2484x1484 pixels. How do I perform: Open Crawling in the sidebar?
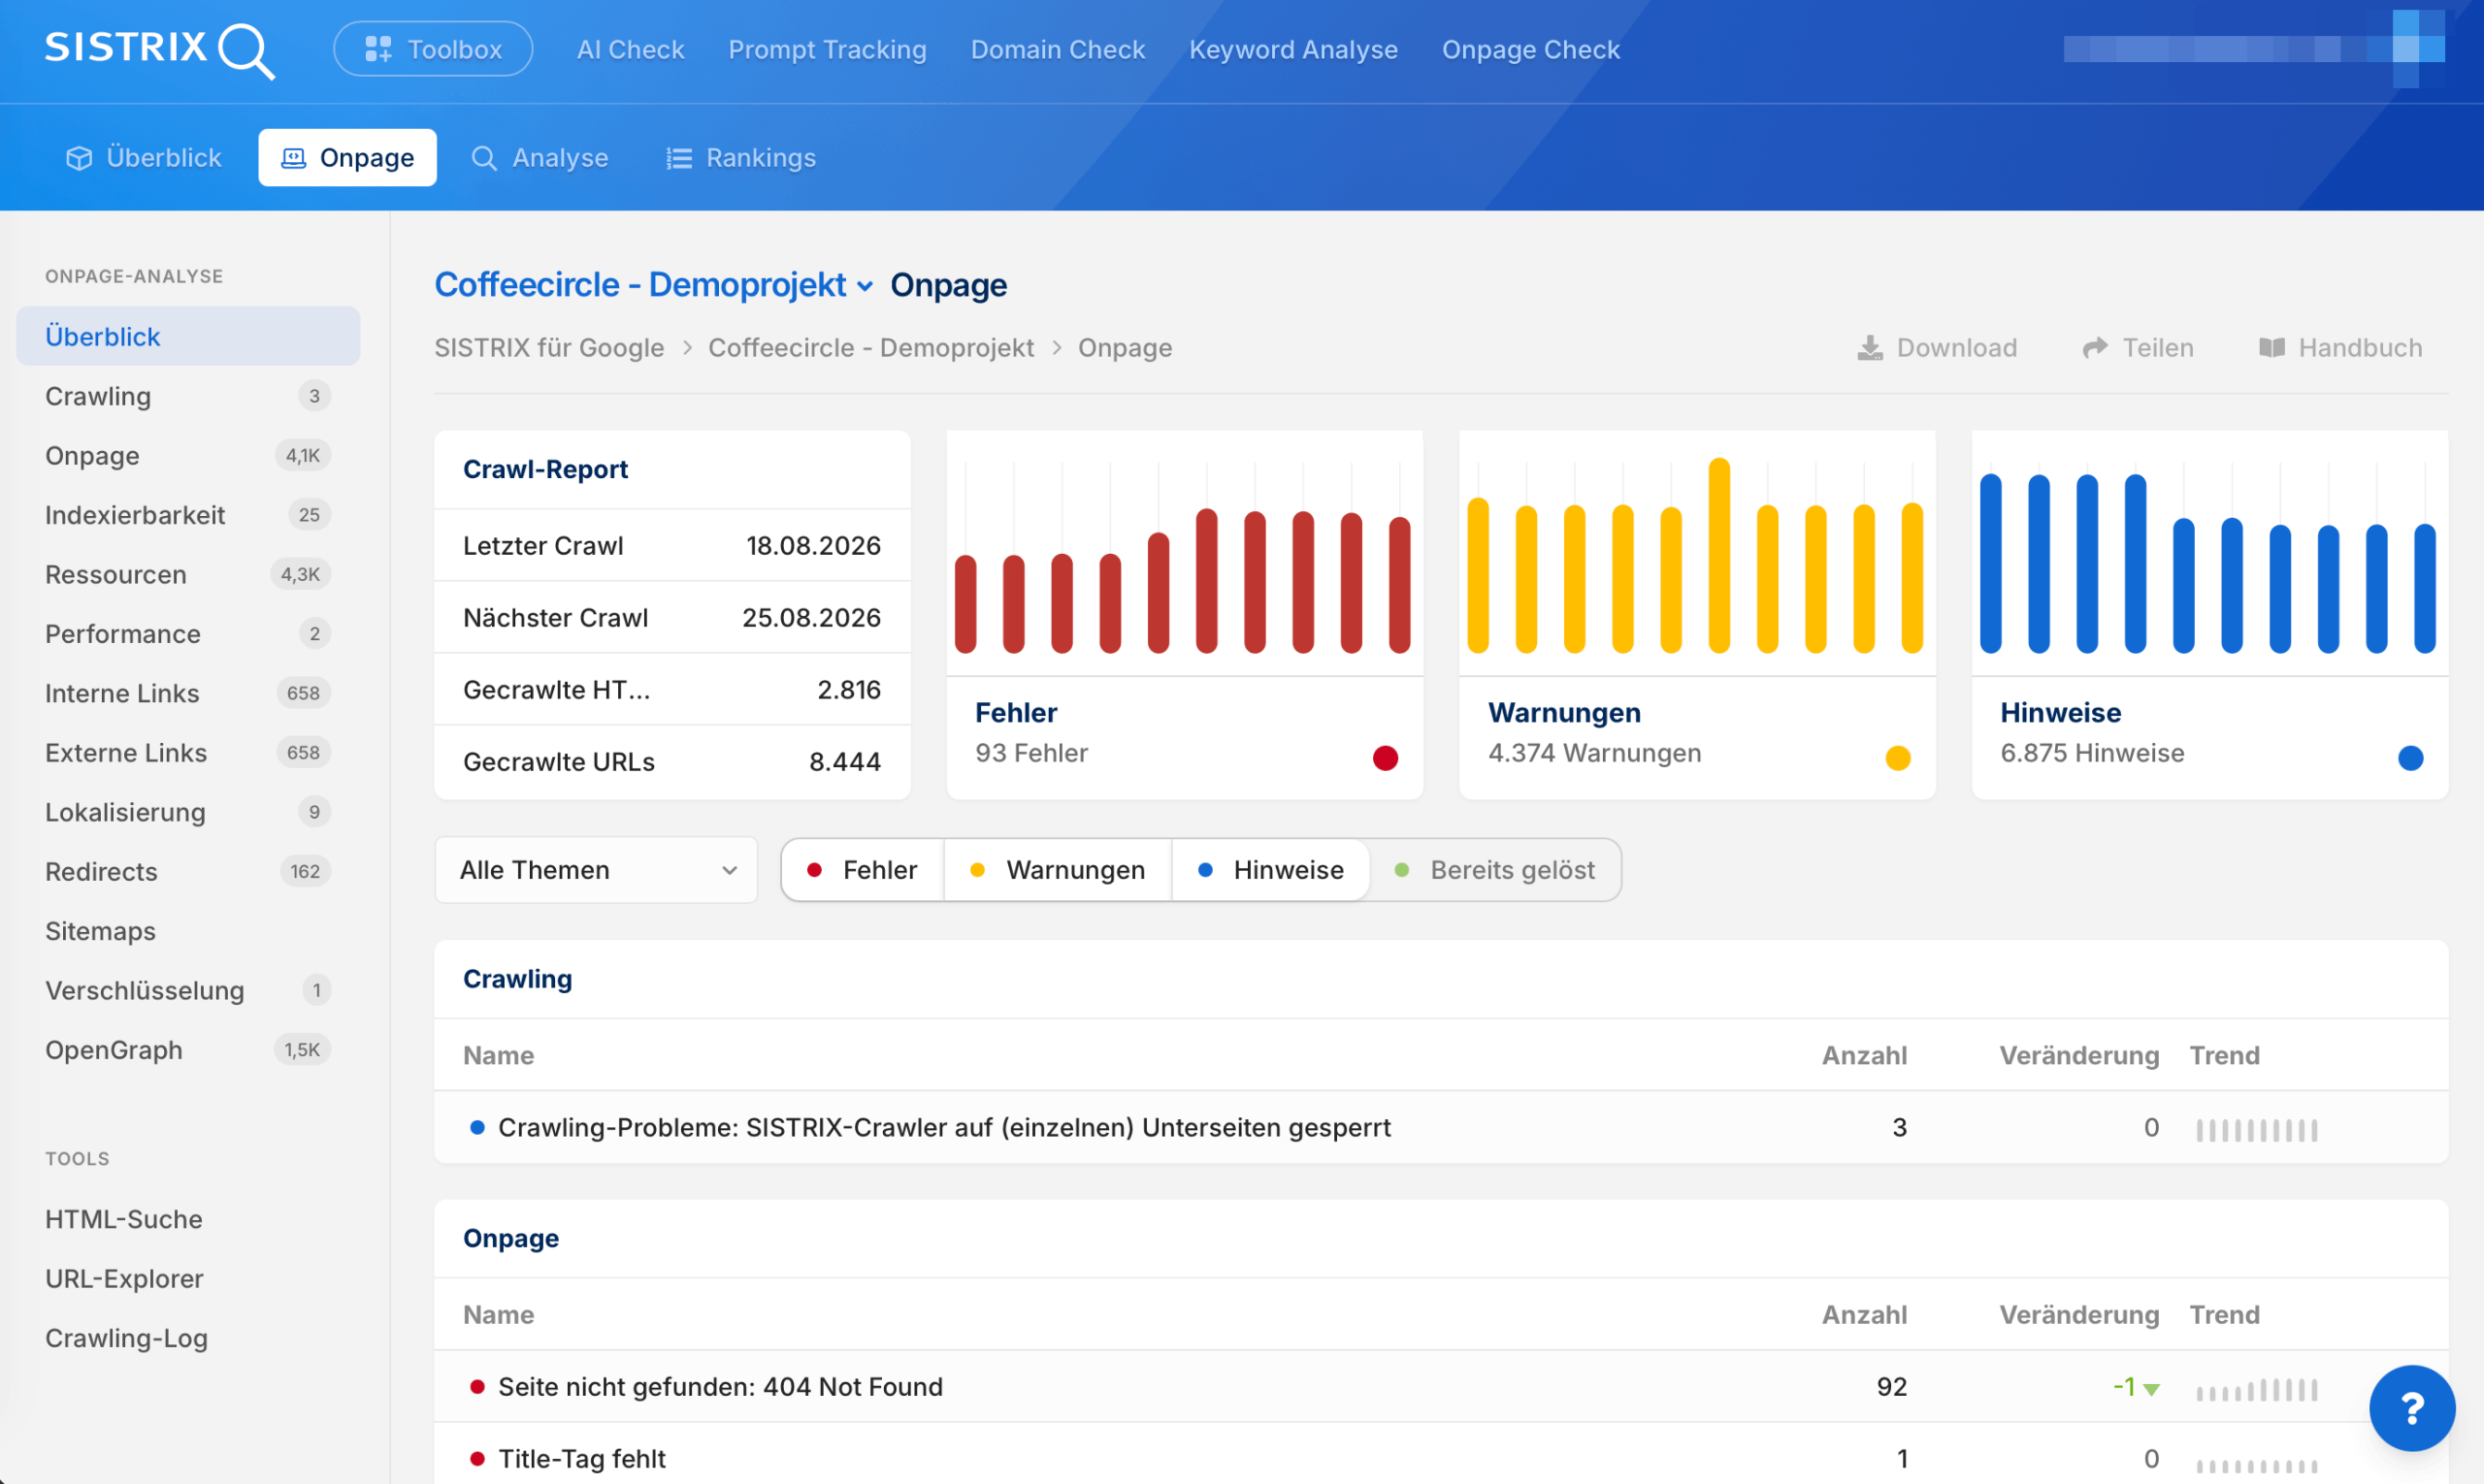pos(188,396)
